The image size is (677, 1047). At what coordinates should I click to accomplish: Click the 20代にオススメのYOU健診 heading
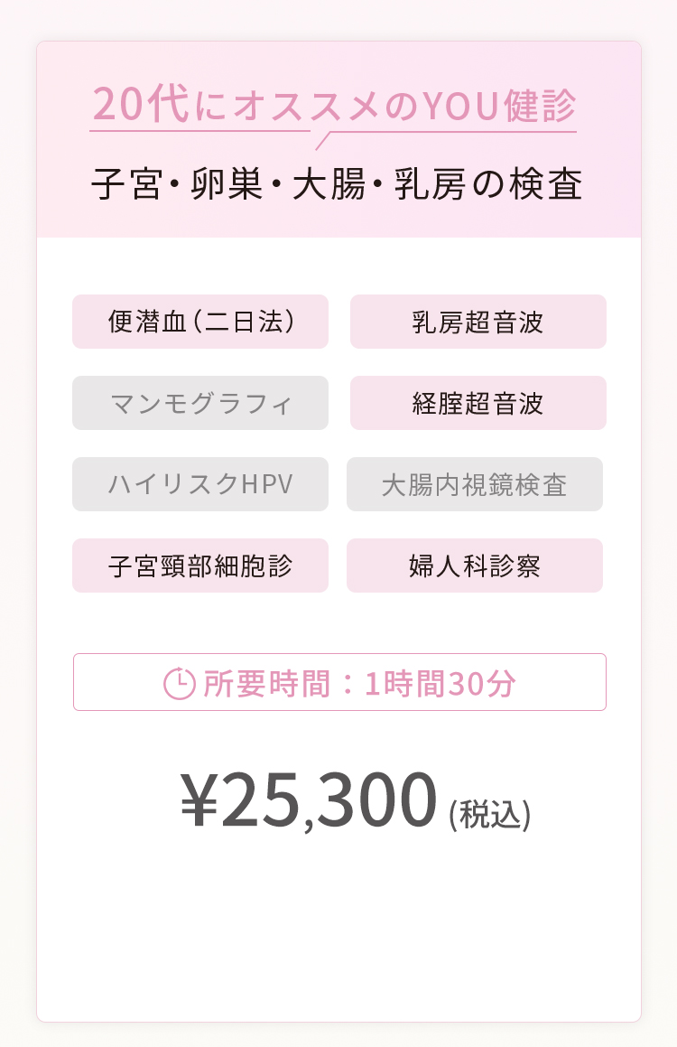point(334,105)
